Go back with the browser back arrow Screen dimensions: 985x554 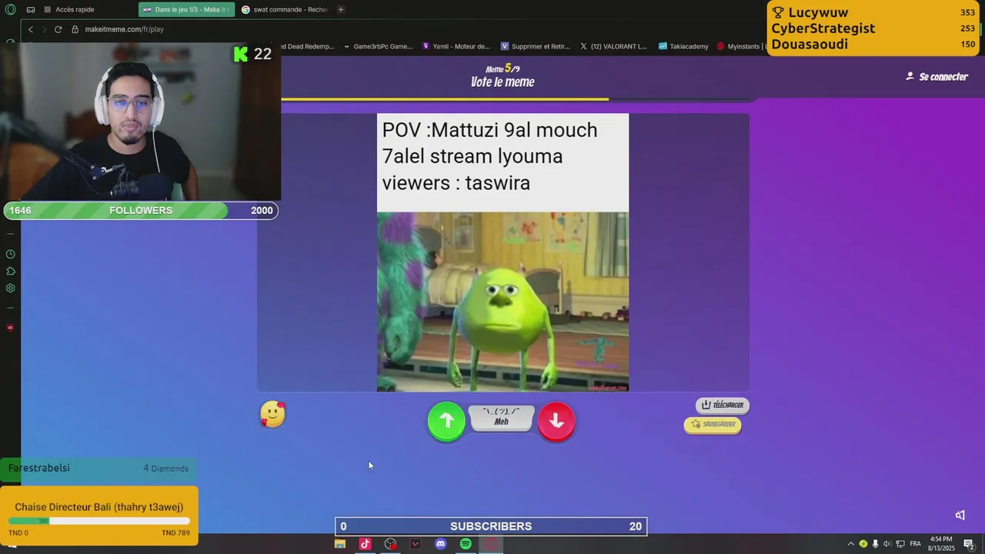coord(31,29)
